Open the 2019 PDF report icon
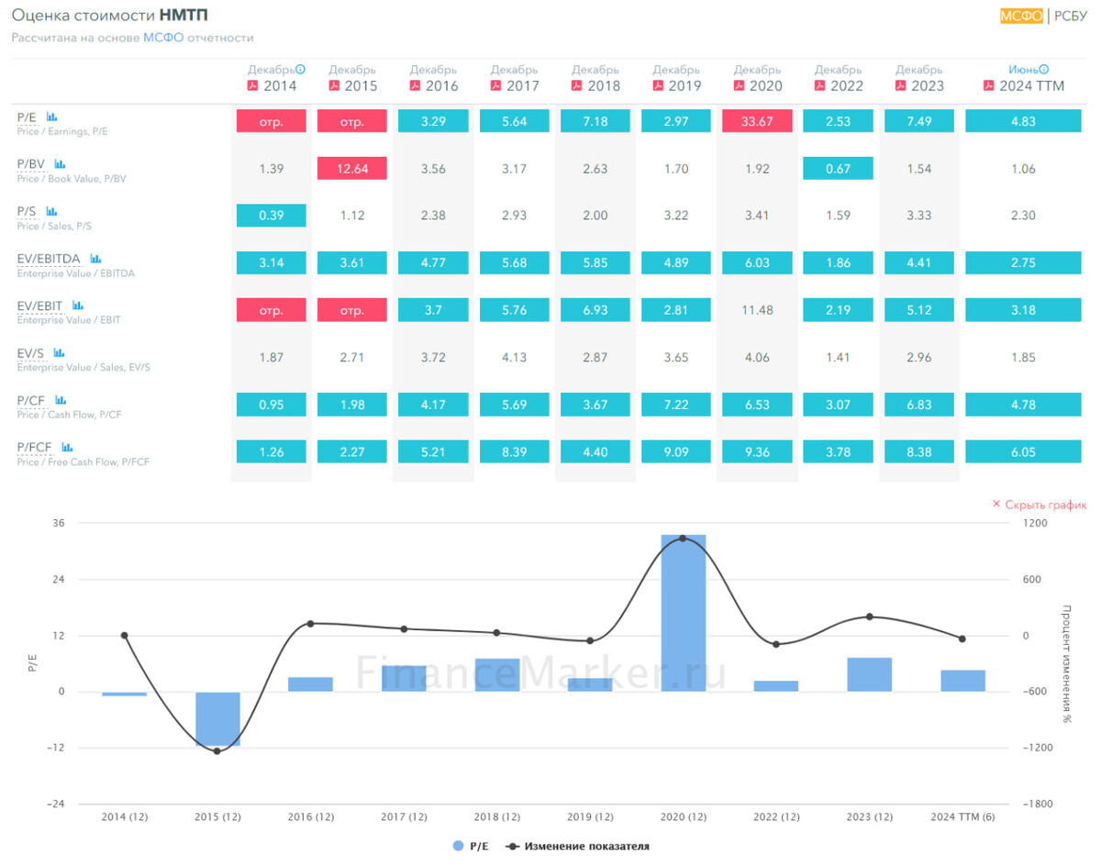The image size is (1101, 867). pos(658,85)
